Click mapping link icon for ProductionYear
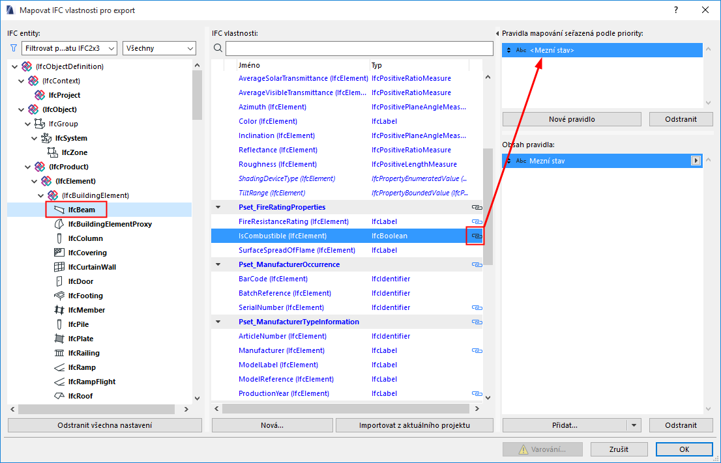This screenshot has width=721, height=463. 477,393
